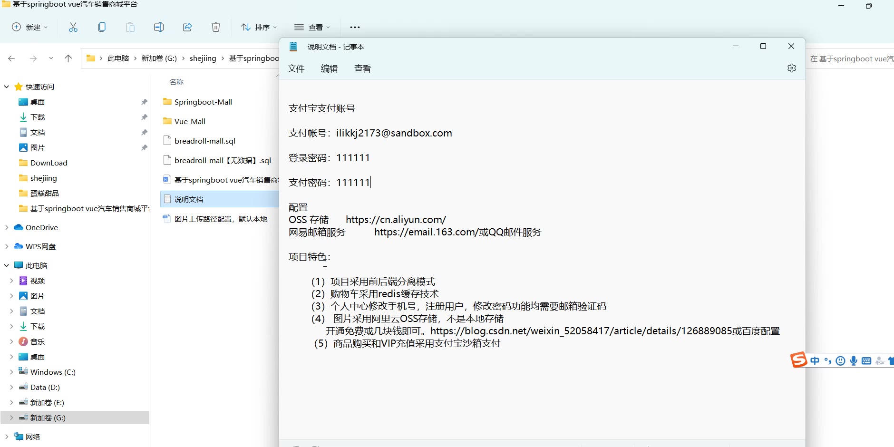Open Notepad settings gear icon
This screenshot has height=447, width=894.
[792, 68]
